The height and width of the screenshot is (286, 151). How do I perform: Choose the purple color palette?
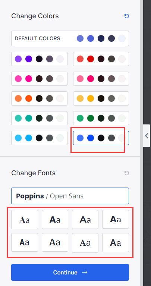pos(39,59)
